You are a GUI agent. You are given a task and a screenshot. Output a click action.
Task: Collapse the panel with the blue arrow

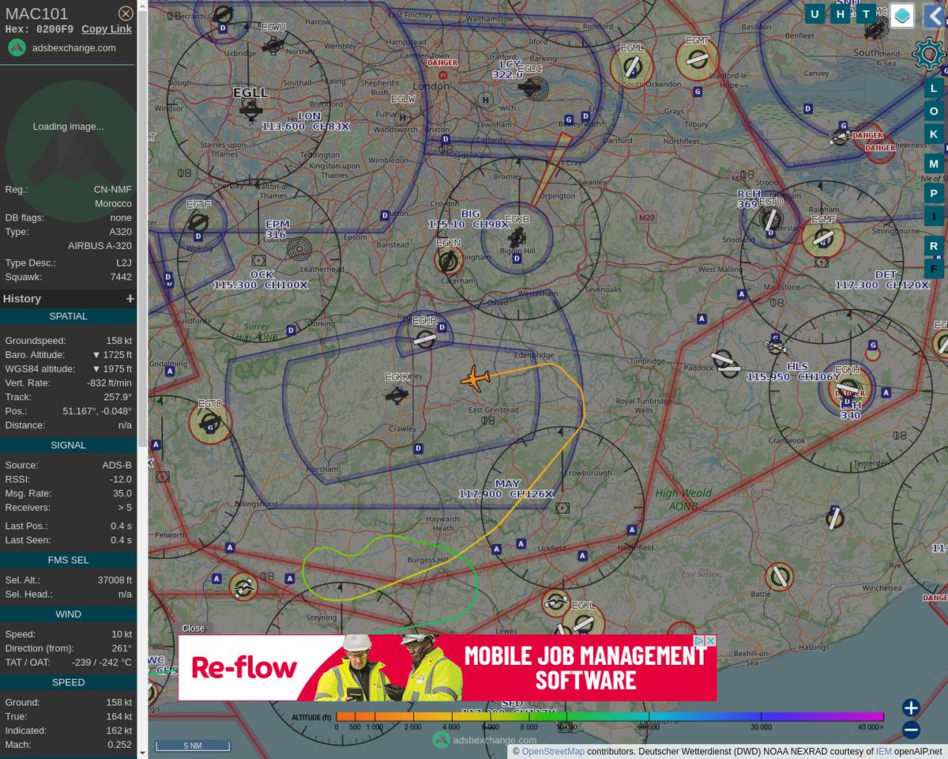935,15
